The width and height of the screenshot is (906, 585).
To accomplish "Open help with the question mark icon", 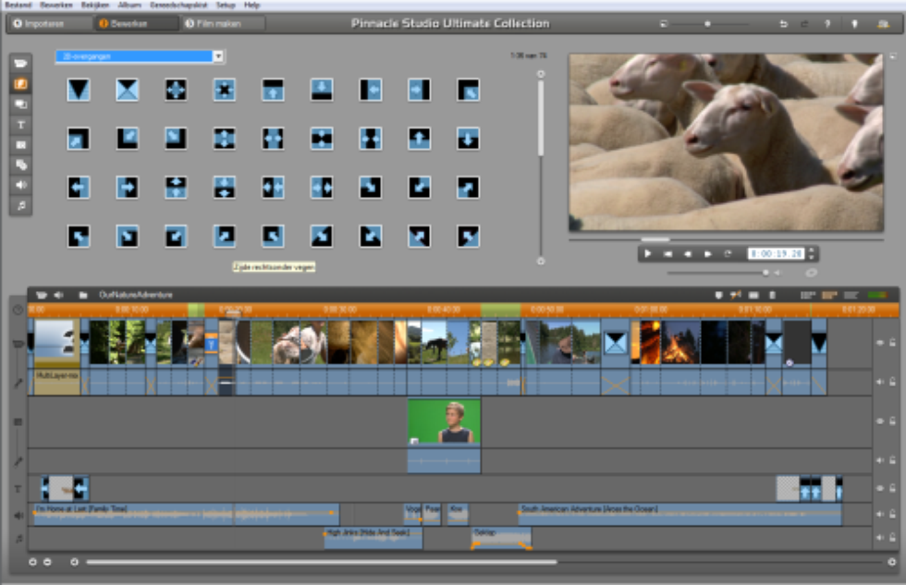I will 827,24.
